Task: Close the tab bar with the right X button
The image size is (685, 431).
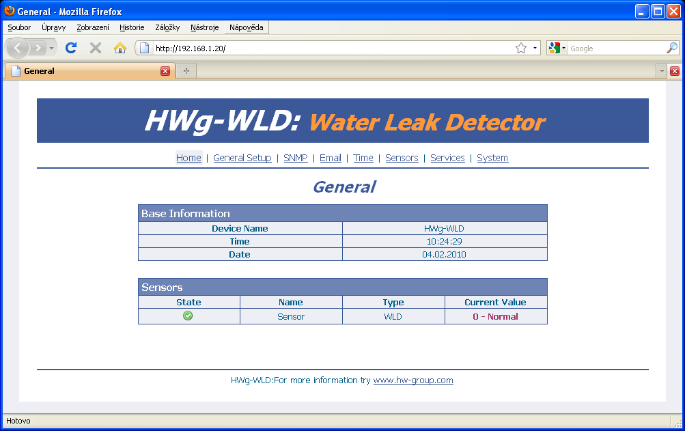Action: (x=675, y=71)
